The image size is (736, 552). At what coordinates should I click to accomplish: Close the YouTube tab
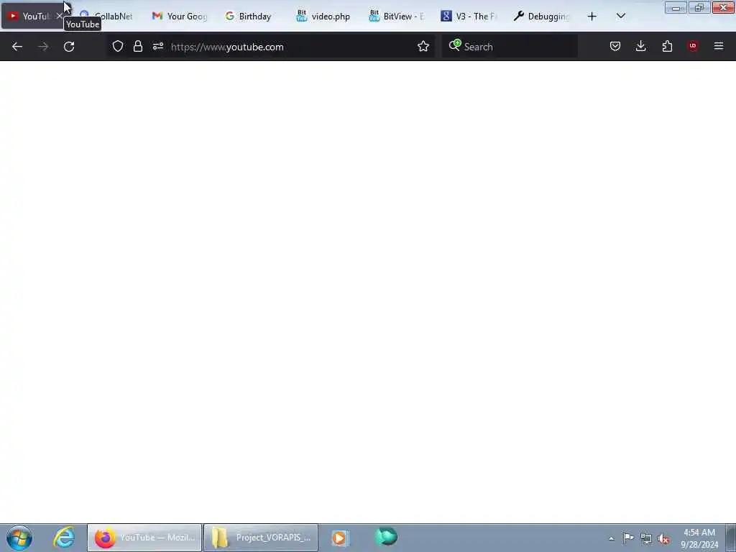[59, 16]
